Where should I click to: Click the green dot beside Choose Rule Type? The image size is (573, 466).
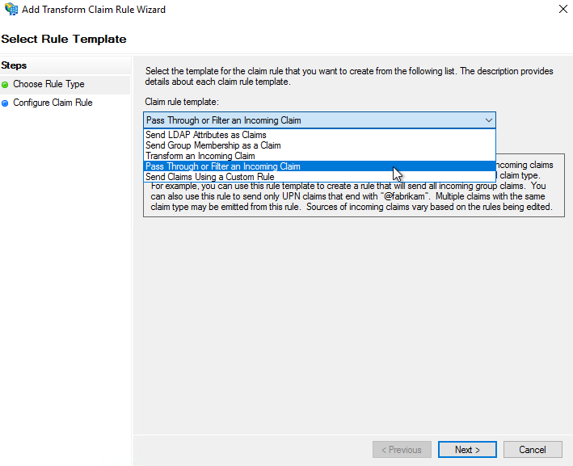coord(5,84)
